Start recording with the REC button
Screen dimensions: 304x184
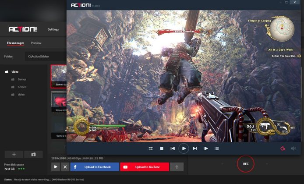(x=246, y=164)
